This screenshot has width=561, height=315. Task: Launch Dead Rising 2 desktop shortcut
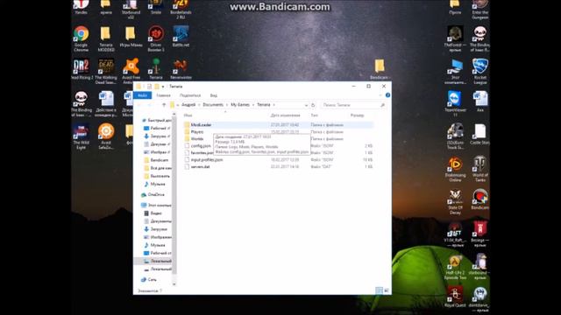pyautogui.click(x=82, y=69)
